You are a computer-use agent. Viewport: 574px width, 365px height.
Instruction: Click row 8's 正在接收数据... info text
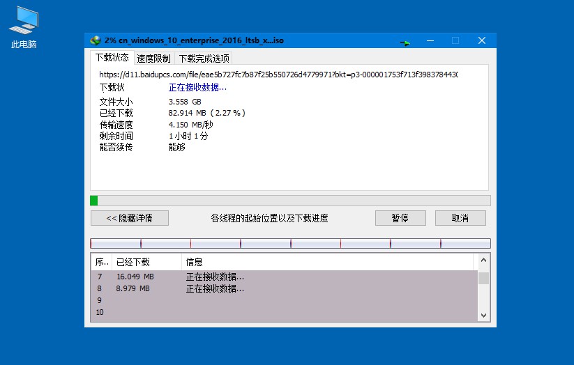[x=215, y=288]
